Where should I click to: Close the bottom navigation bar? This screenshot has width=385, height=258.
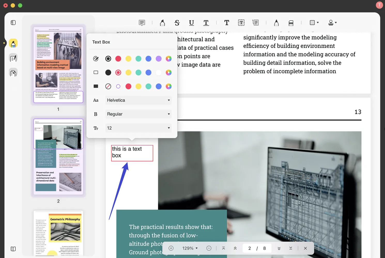tap(305, 248)
